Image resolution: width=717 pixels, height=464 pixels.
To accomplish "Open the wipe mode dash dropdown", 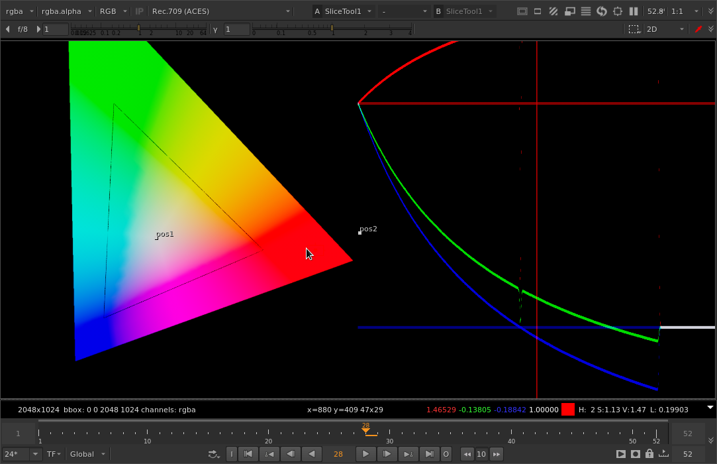I will pos(405,11).
